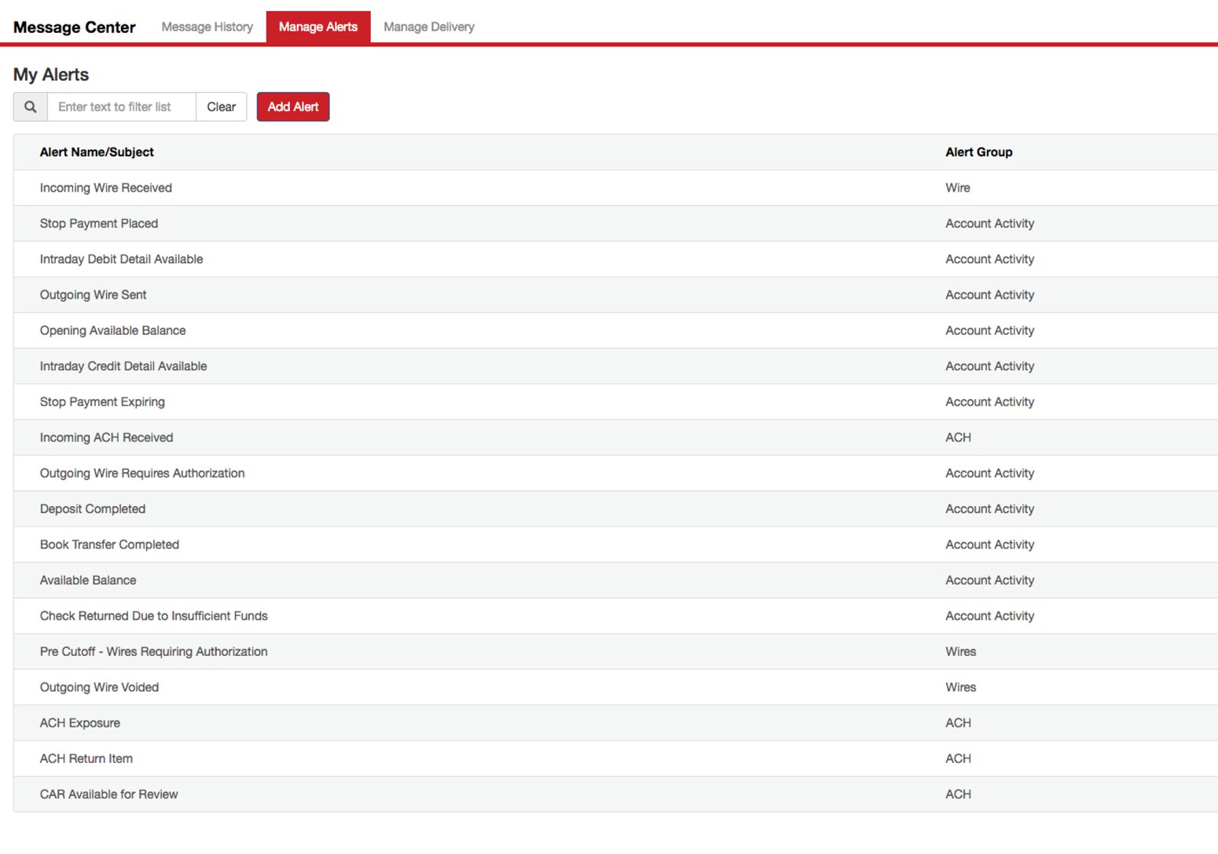Switch to the Message History tab

coord(206,26)
